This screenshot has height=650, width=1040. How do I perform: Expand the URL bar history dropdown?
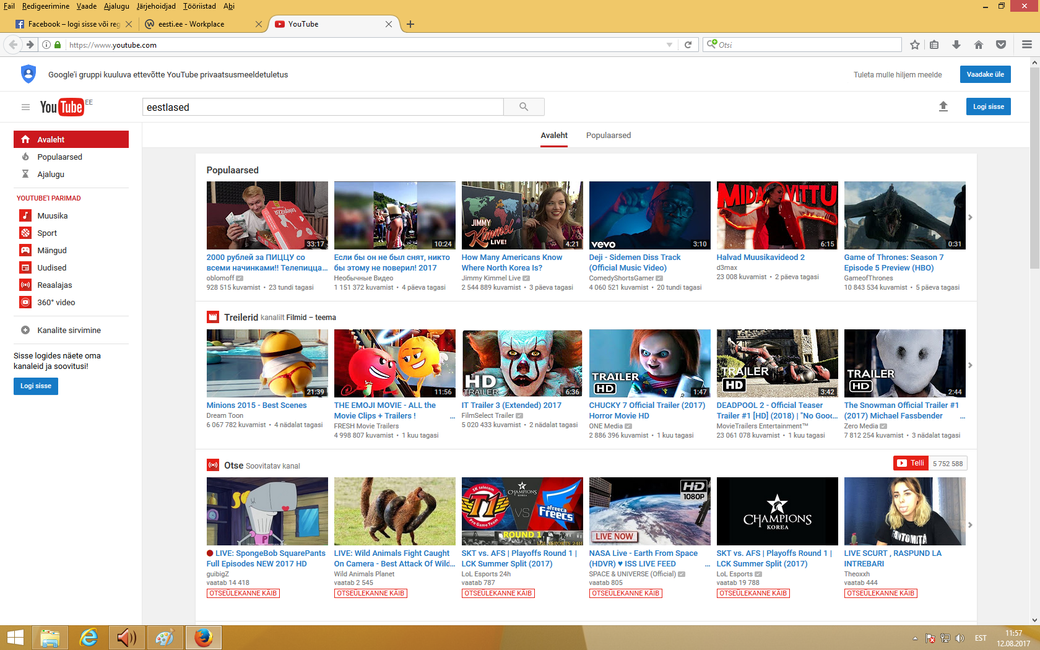(669, 45)
